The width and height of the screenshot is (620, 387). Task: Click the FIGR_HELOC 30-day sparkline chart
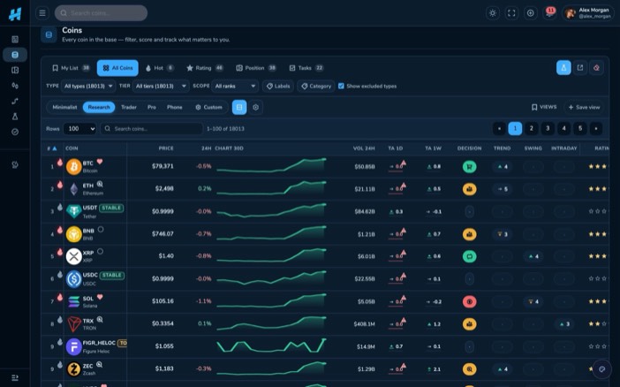pyautogui.click(x=271, y=345)
